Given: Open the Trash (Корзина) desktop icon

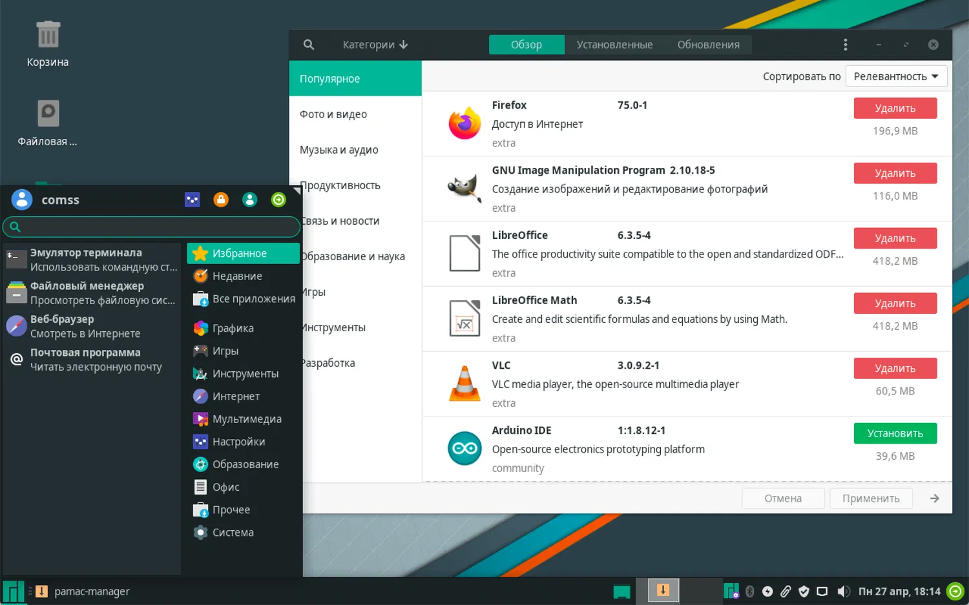Looking at the screenshot, I should point(48,44).
